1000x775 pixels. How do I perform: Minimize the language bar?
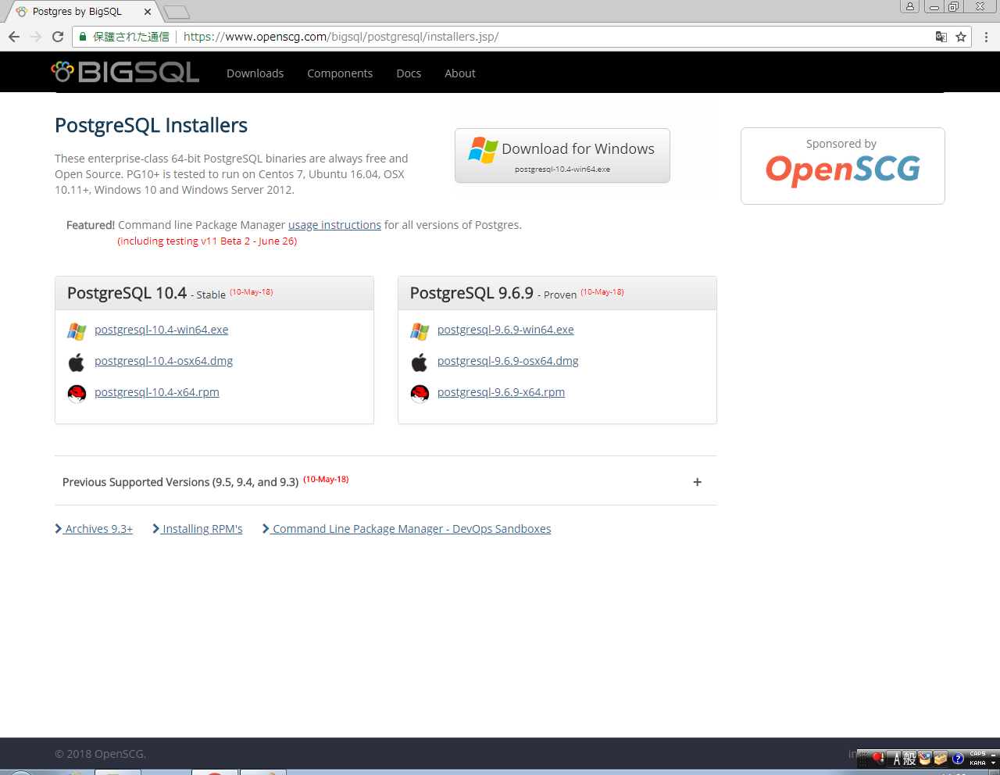click(x=994, y=755)
